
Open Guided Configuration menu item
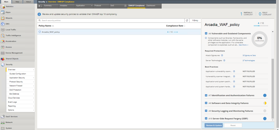pyautogui.click(x=18, y=74)
